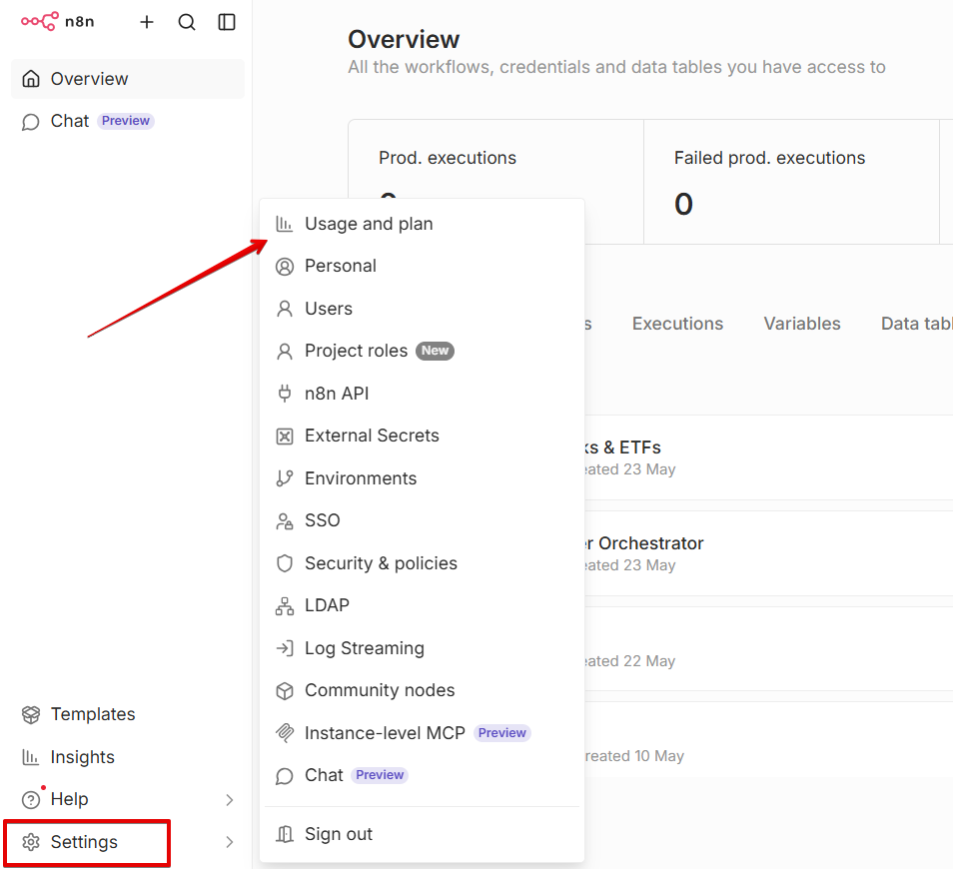Click the SSO user lock icon

point(285,520)
